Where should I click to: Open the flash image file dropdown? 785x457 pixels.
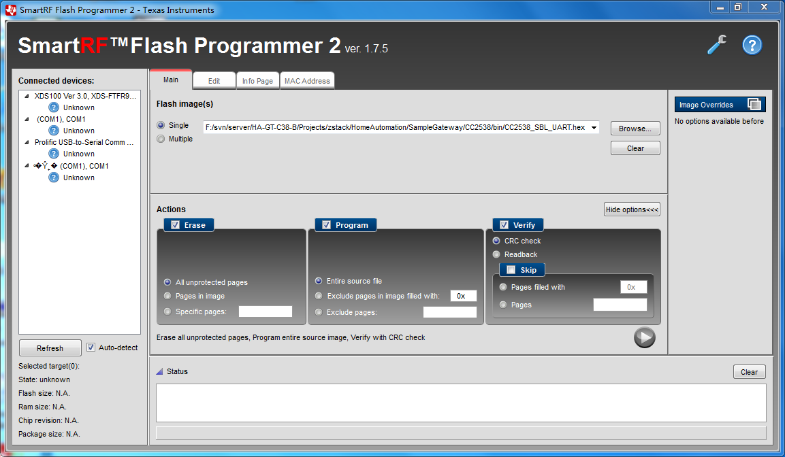click(x=593, y=127)
